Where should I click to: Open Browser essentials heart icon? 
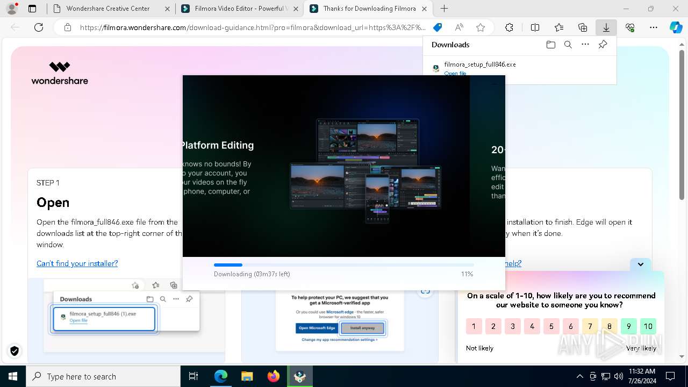[630, 27]
